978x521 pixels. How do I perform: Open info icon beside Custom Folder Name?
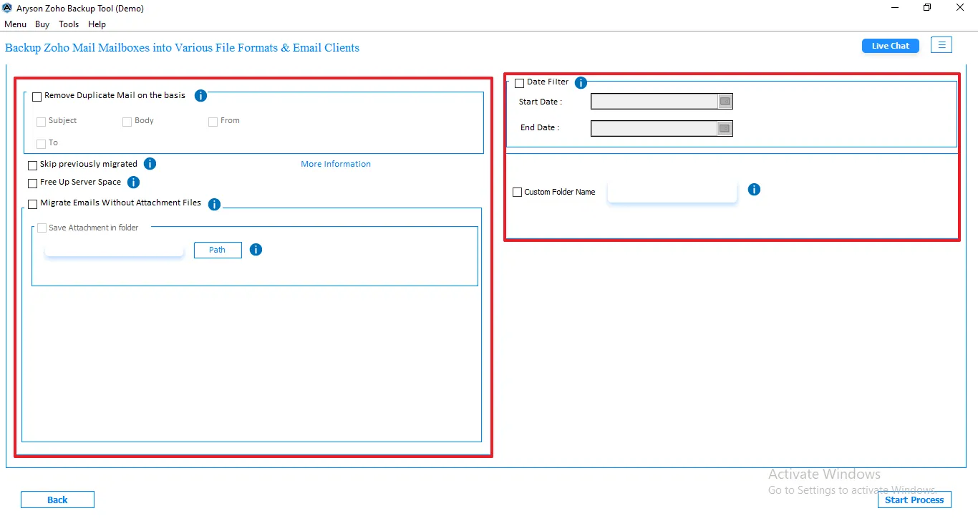pyautogui.click(x=754, y=190)
